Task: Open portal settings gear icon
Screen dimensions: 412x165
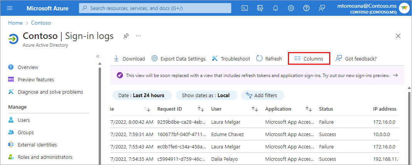Action: (291, 8)
